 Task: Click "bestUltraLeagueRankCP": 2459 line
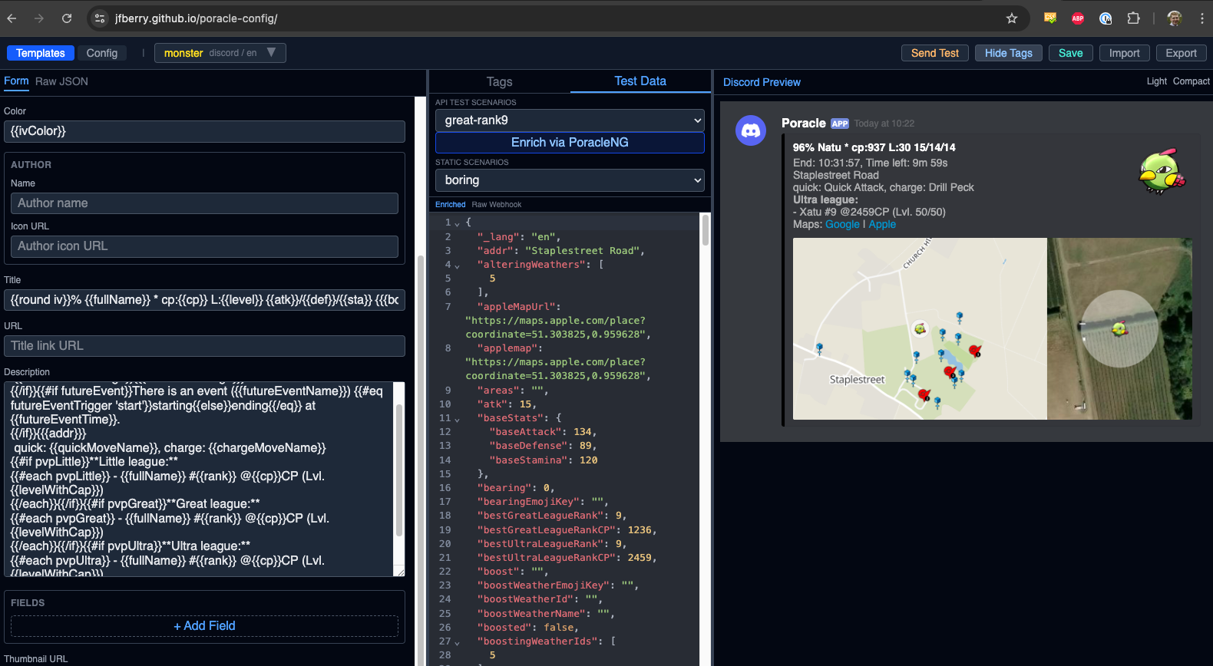(x=567, y=558)
